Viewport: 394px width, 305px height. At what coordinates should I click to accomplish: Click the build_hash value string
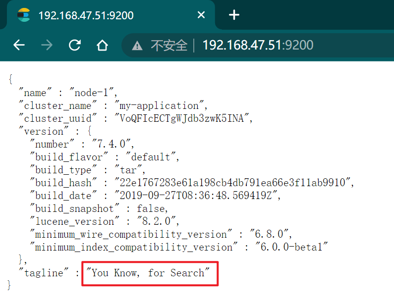point(232,183)
